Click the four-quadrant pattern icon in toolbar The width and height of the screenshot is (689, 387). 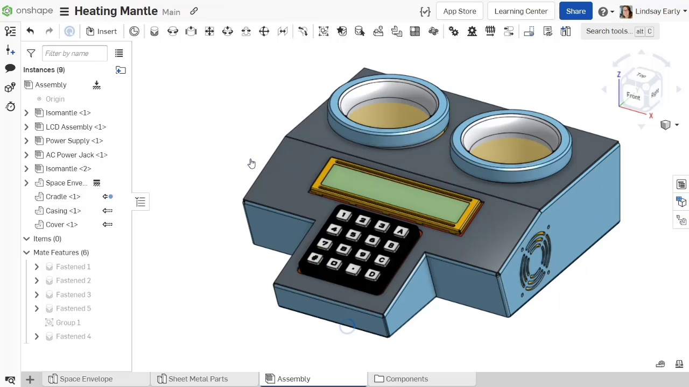415,31
